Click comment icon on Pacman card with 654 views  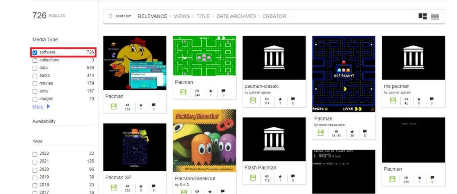pos(154,105)
